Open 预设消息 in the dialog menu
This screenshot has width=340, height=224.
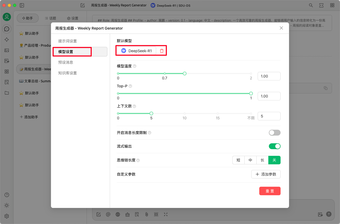(x=80, y=62)
